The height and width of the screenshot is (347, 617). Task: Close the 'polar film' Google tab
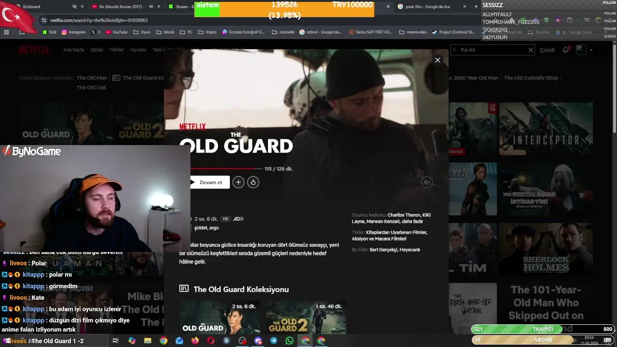coord(465,7)
